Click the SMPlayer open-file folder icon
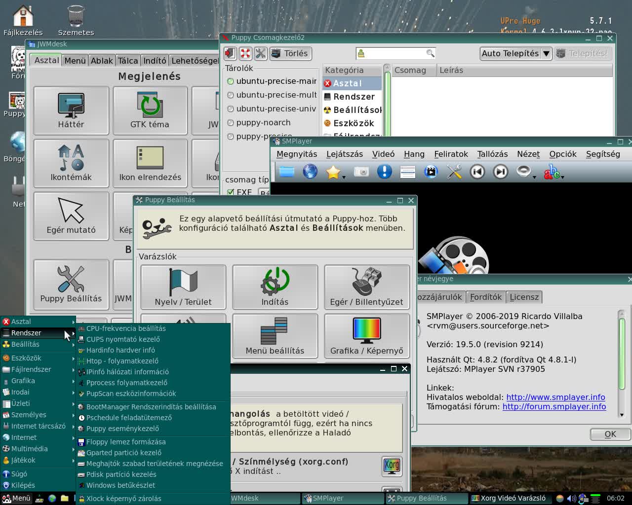The image size is (632, 505). [x=286, y=172]
